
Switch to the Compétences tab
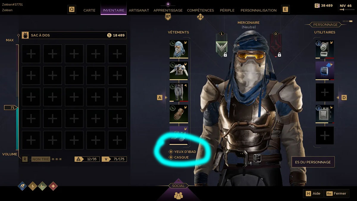(201, 10)
